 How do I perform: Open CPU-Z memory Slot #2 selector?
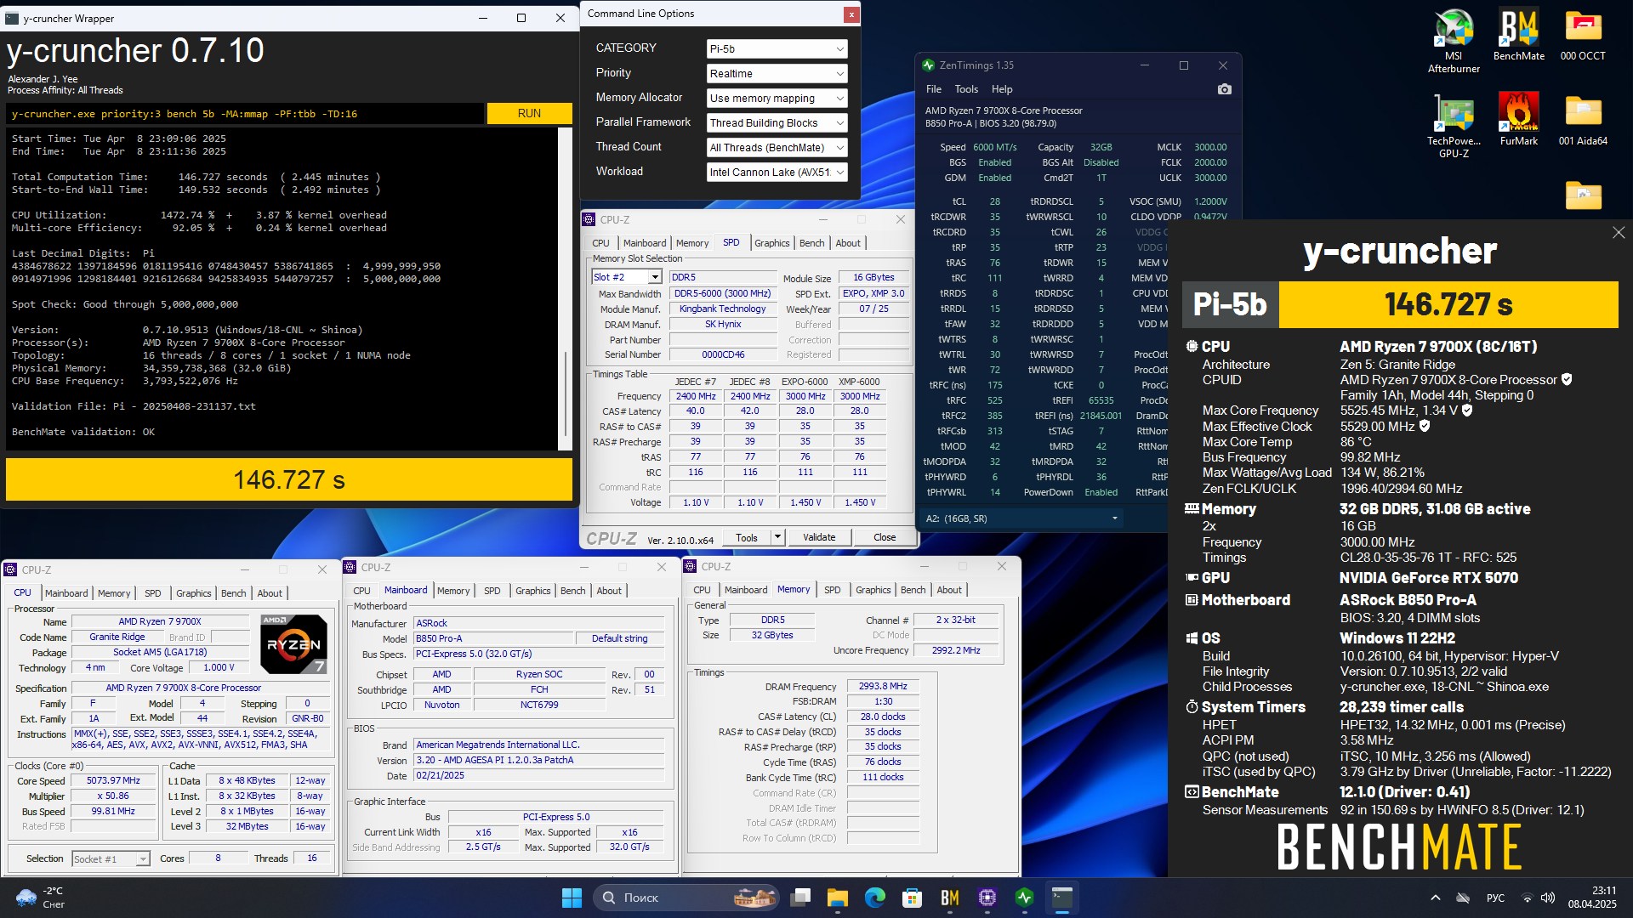[x=627, y=277]
